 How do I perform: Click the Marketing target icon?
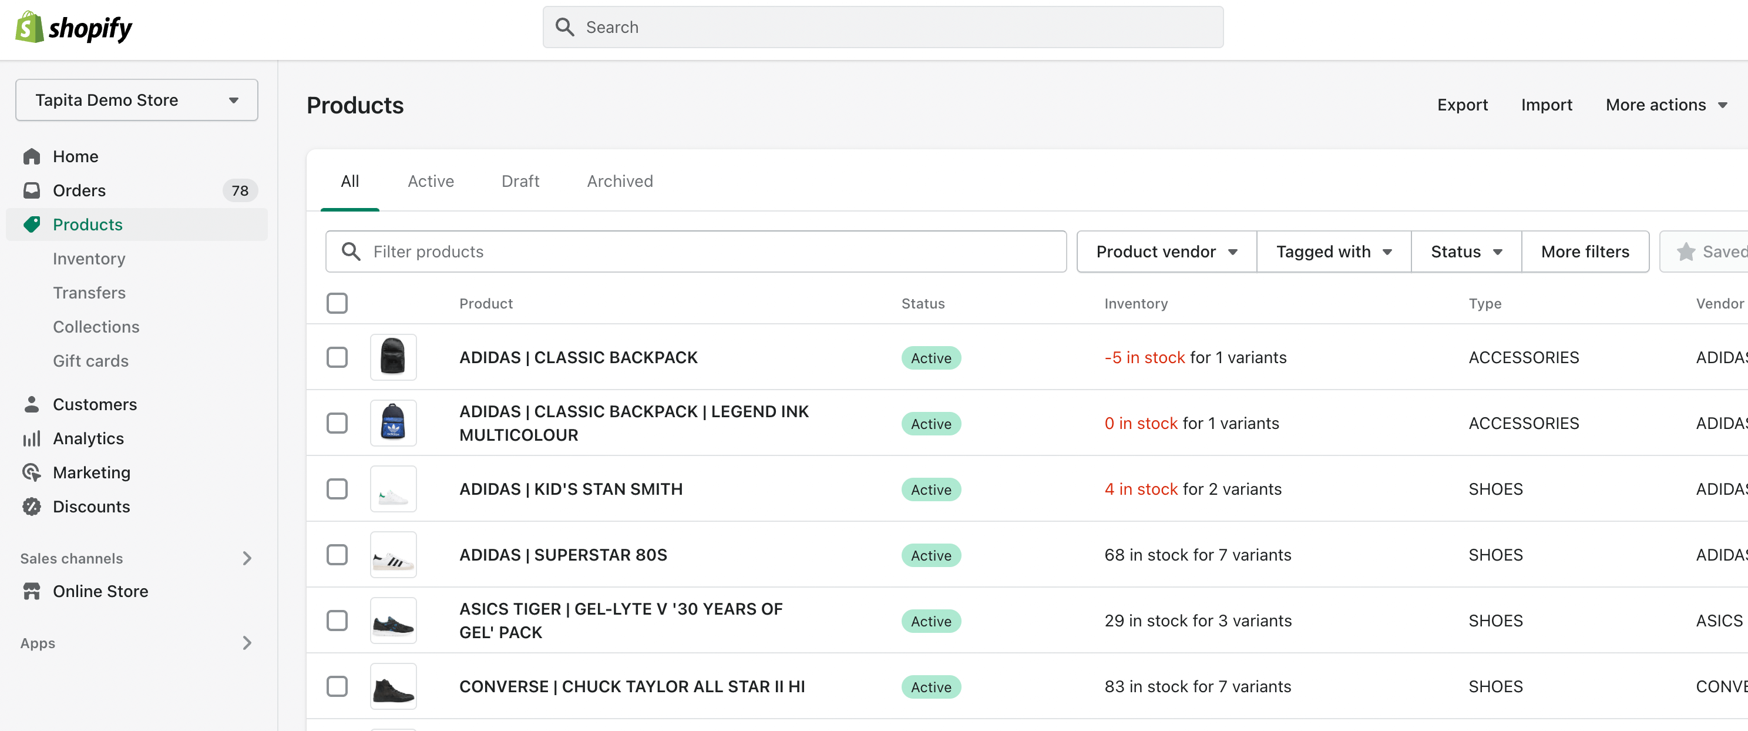[31, 472]
